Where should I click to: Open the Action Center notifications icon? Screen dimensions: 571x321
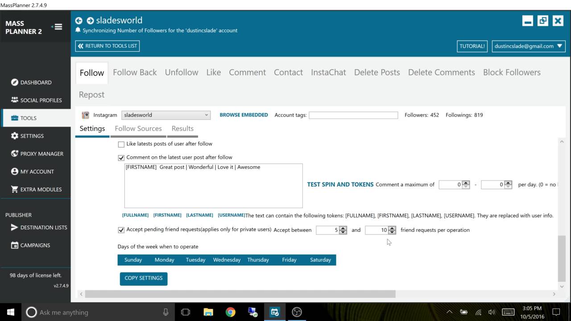(x=556, y=312)
